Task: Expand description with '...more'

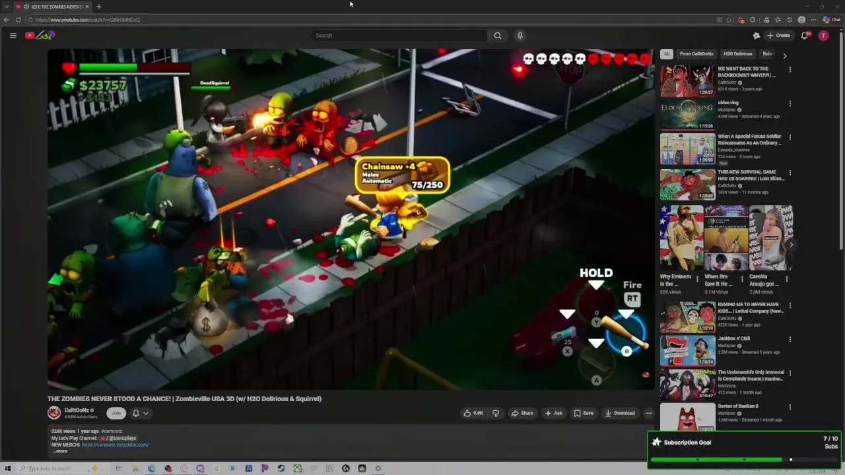Action: (60, 451)
